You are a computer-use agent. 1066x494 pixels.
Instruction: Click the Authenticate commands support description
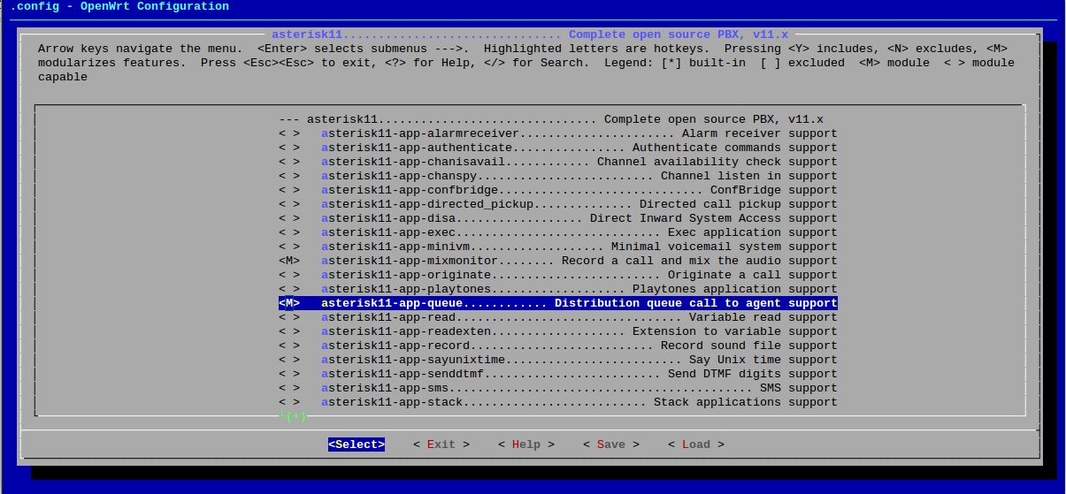[x=734, y=148]
